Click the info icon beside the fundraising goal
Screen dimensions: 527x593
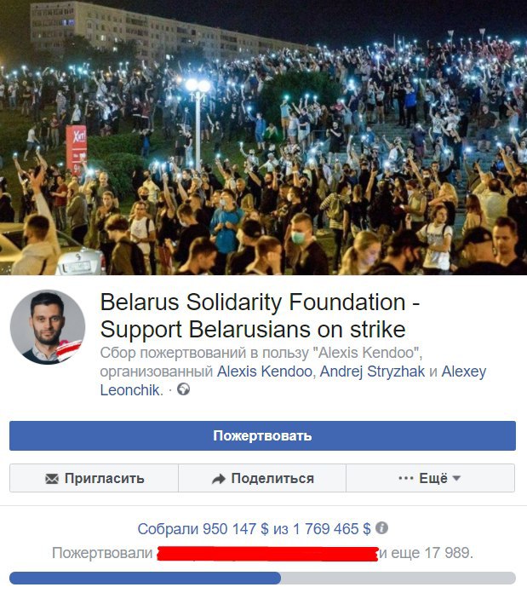tap(381, 527)
